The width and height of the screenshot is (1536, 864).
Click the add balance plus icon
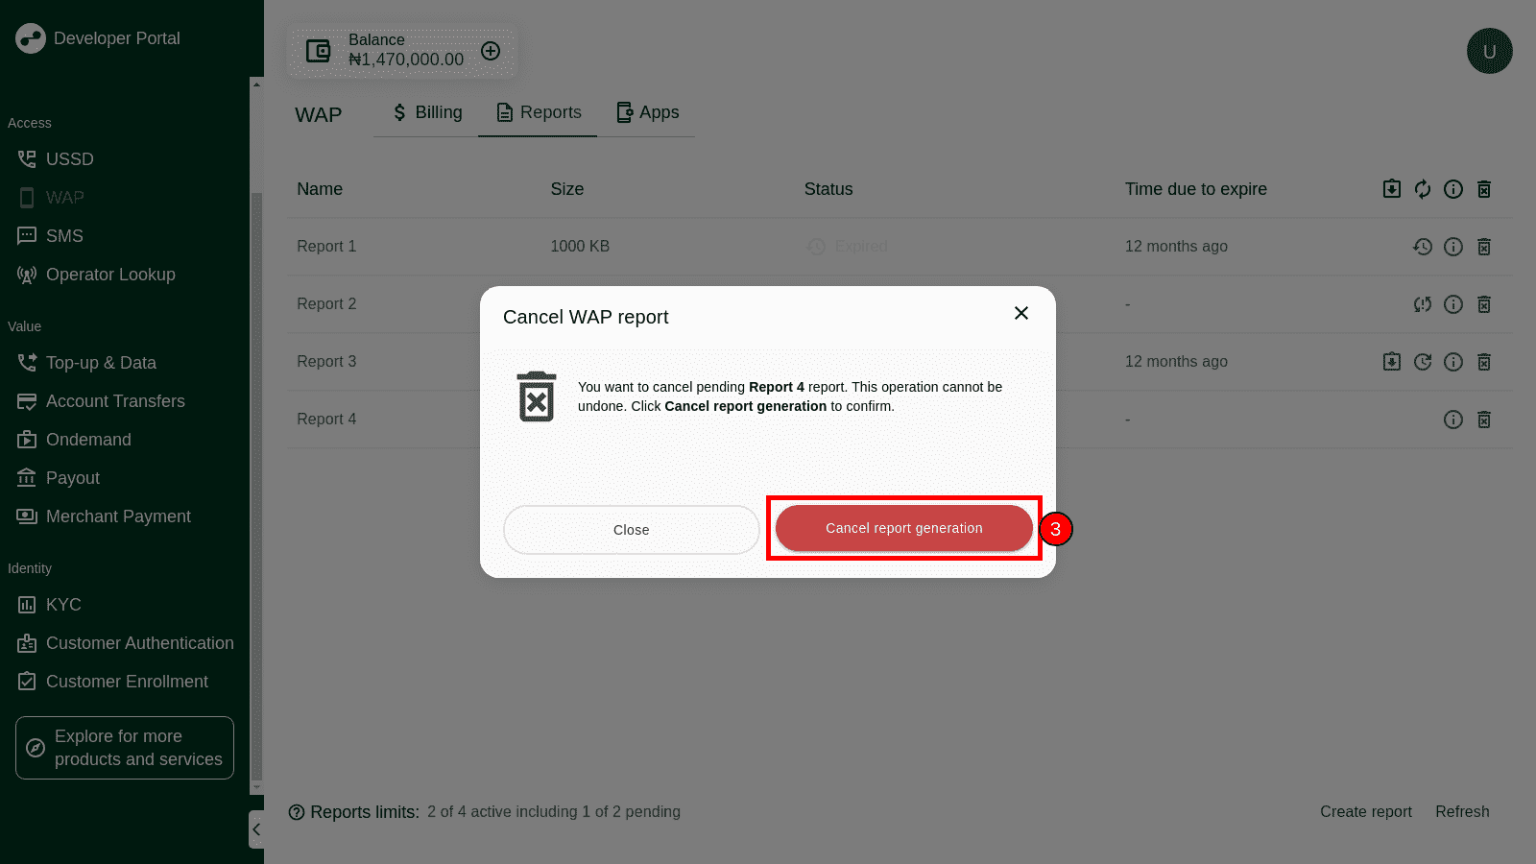click(x=491, y=51)
